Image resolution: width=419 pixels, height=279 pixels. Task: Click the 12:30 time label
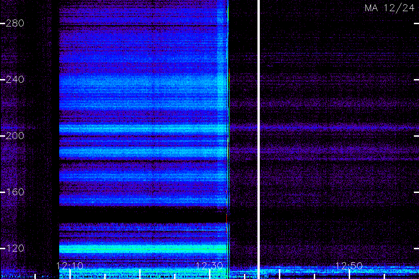pos(209,266)
